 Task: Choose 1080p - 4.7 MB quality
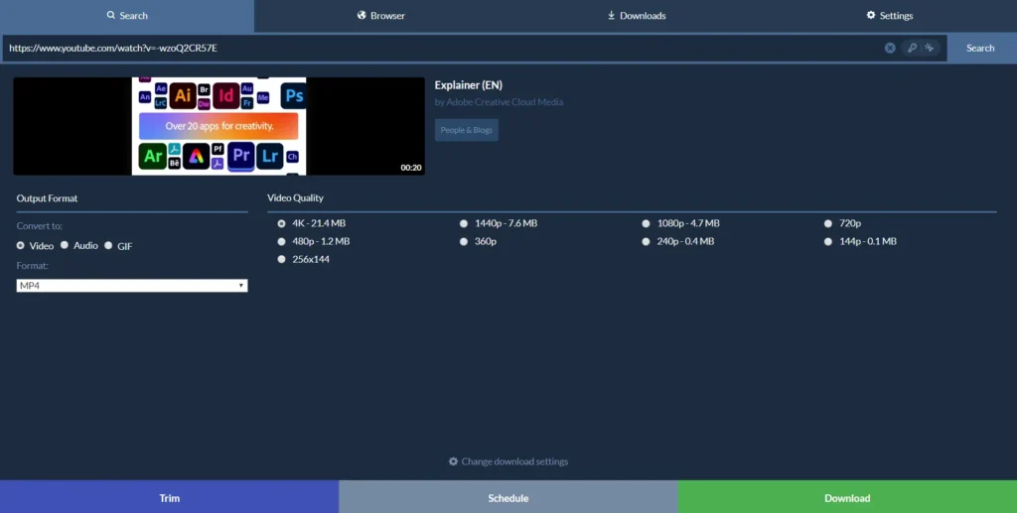pyautogui.click(x=646, y=223)
